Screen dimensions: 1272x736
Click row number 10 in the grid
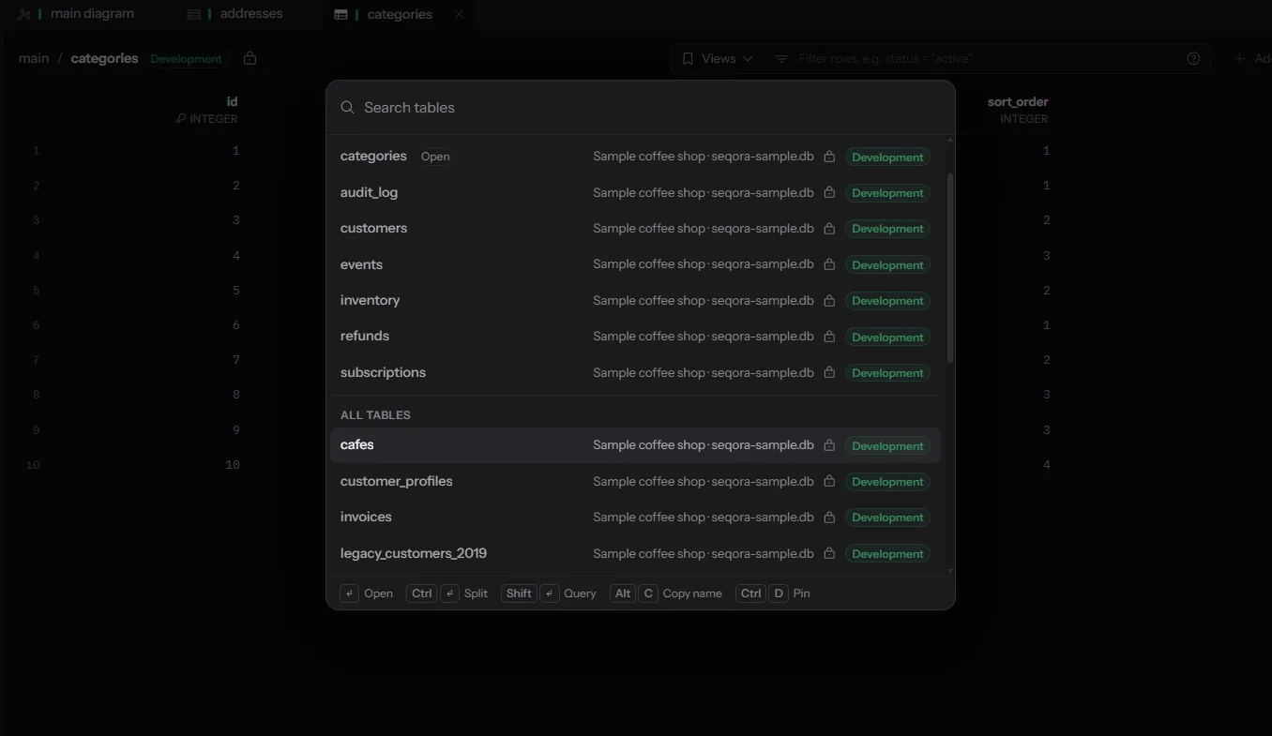[x=33, y=465]
